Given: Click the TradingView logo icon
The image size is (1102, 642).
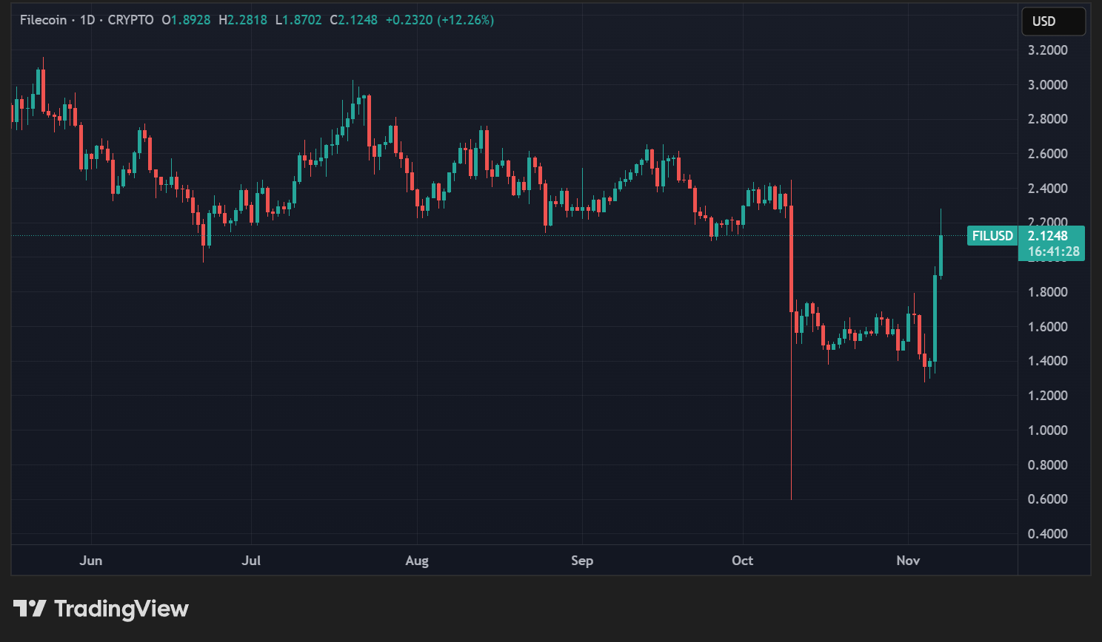Looking at the screenshot, I should pyautogui.click(x=30, y=609).
